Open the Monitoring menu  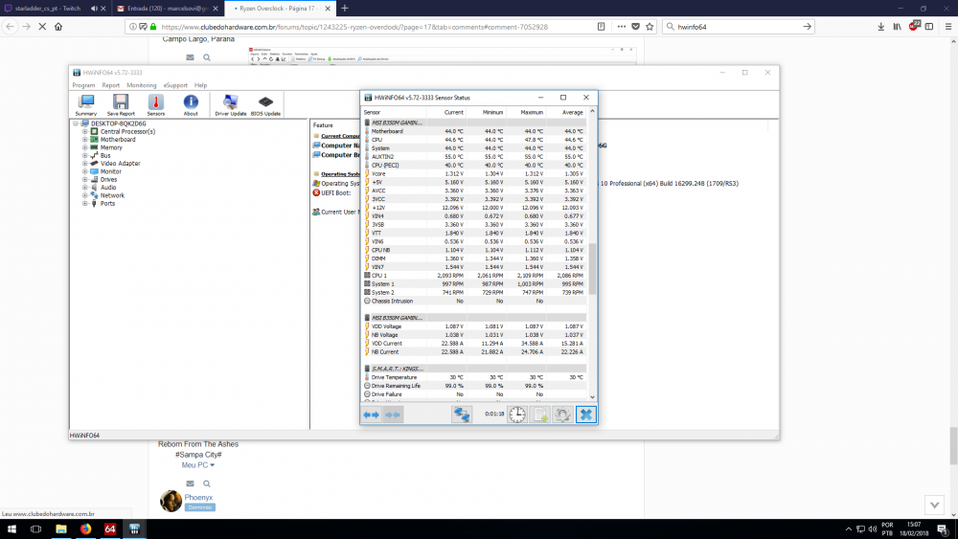142,85
